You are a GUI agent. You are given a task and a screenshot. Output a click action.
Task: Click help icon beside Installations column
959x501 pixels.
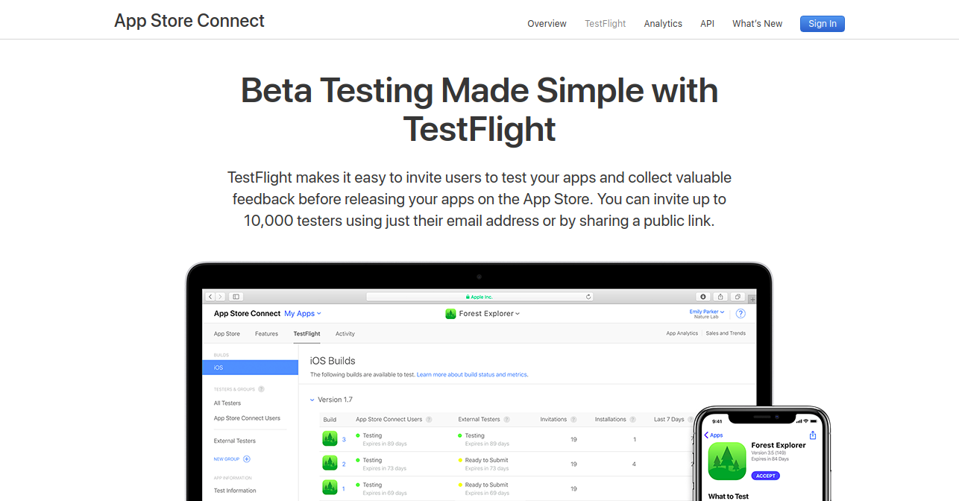(632, 420)
